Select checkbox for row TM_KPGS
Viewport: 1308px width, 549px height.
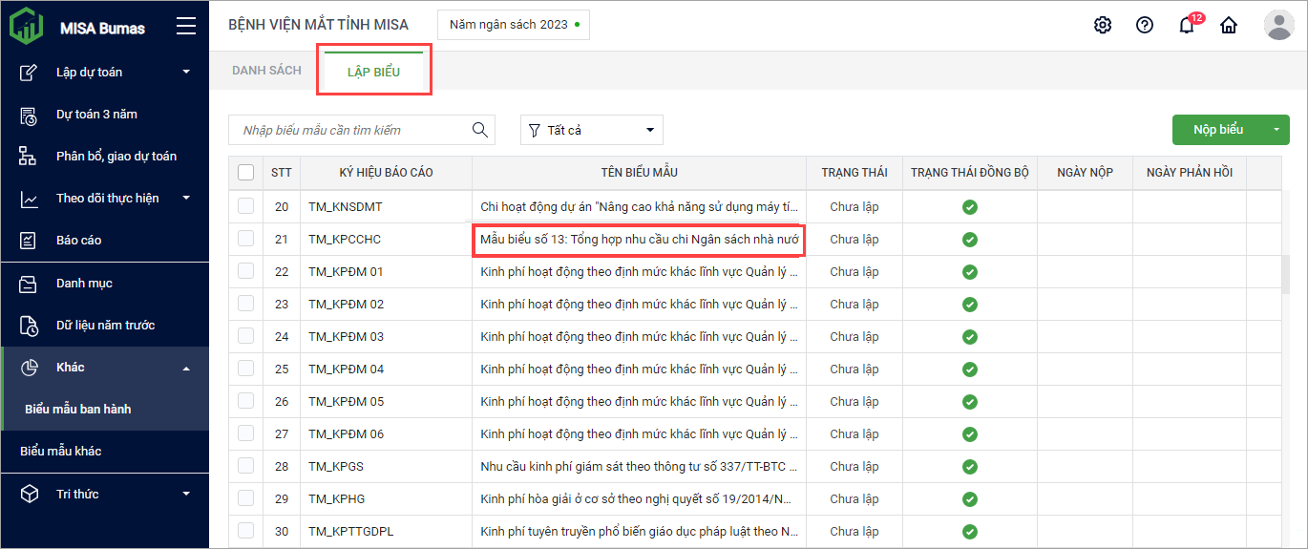[246, 466]
